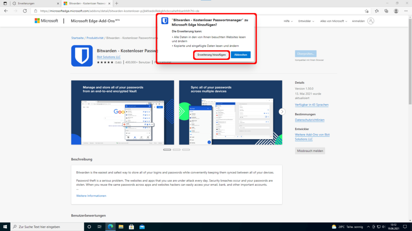Close the Erweiterungen tab
This screenshot has height=231, width=412.
(x=58, y=3)
